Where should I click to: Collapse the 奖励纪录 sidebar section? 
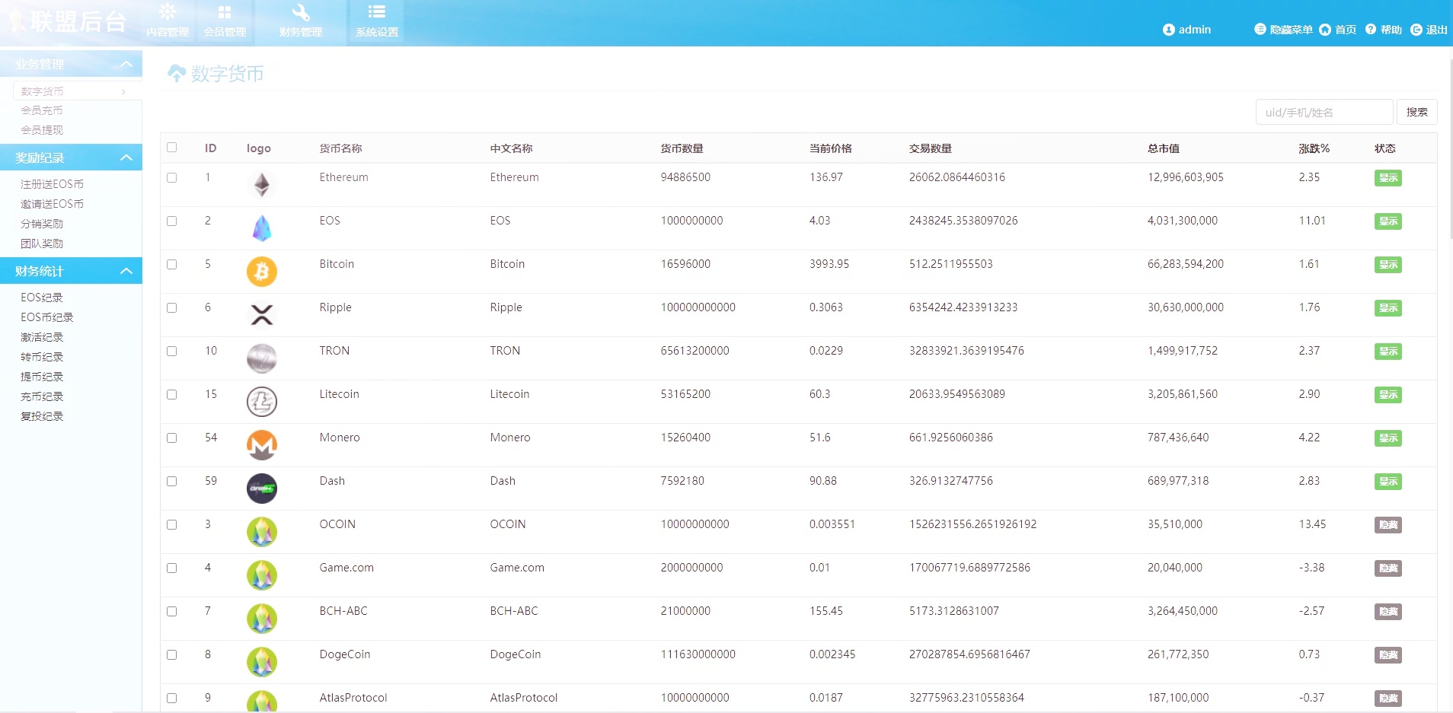tap(71, 158)
